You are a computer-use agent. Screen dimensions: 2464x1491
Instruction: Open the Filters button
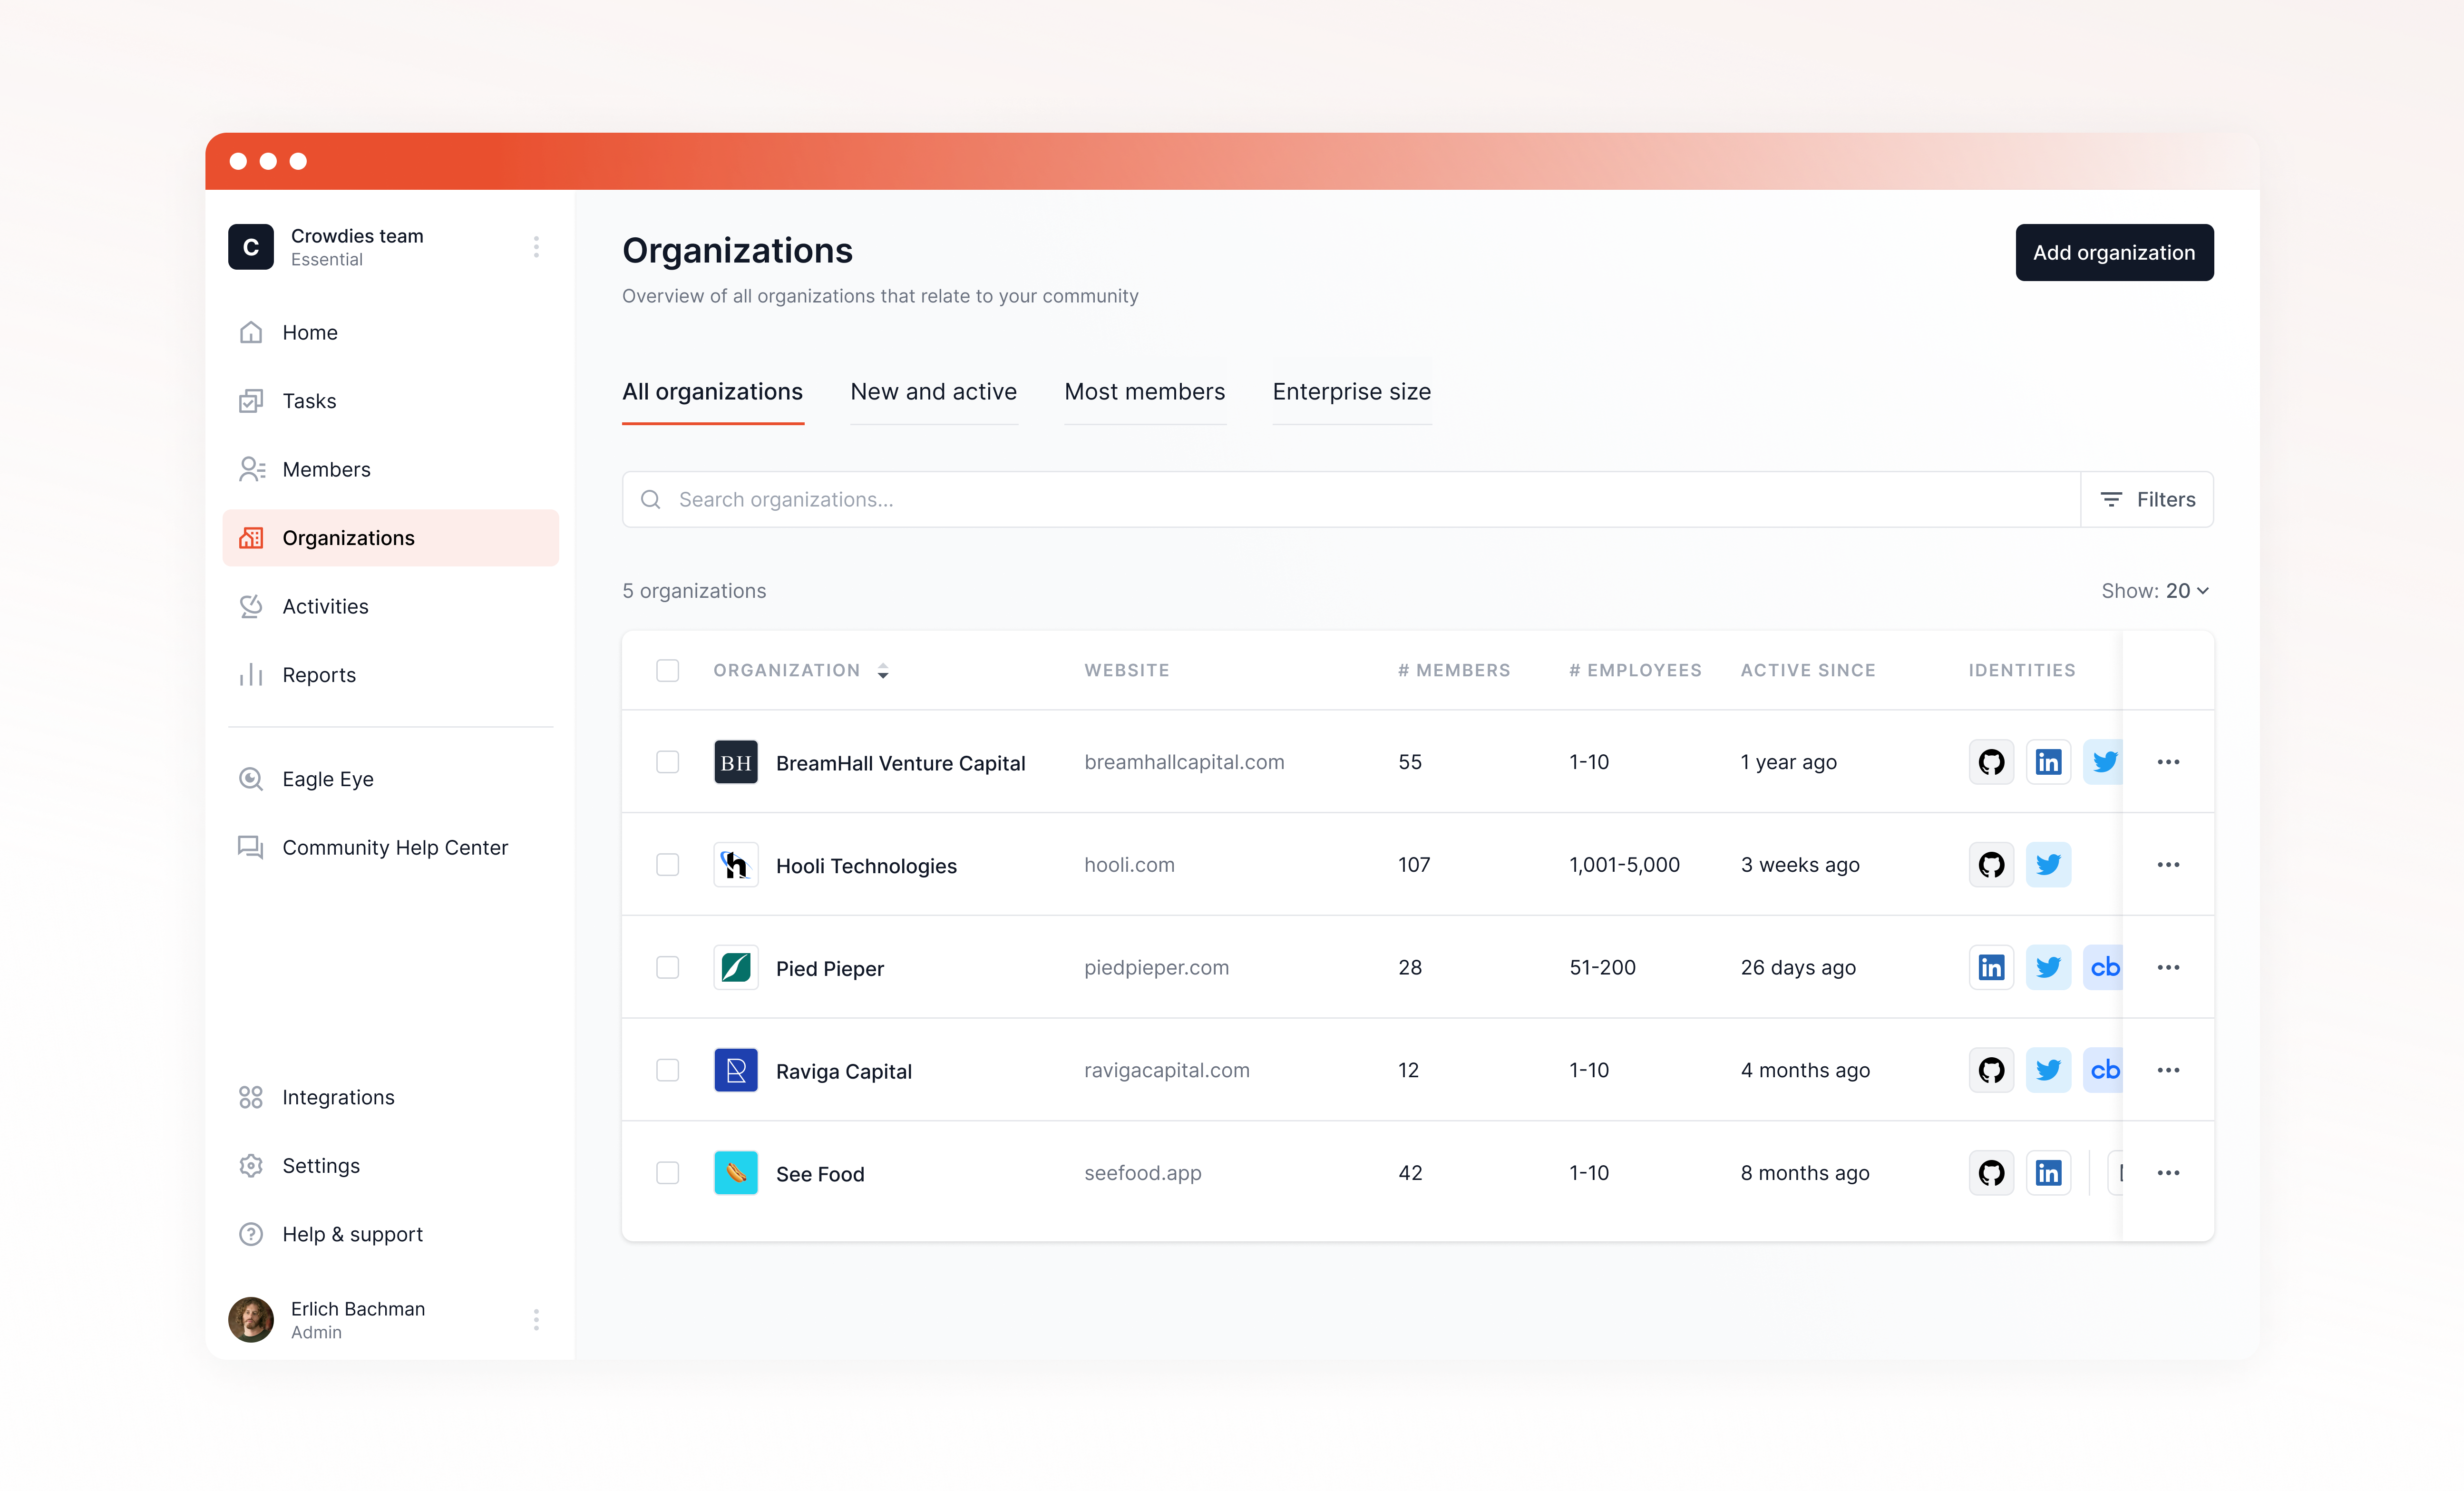tap(2147, 500)
